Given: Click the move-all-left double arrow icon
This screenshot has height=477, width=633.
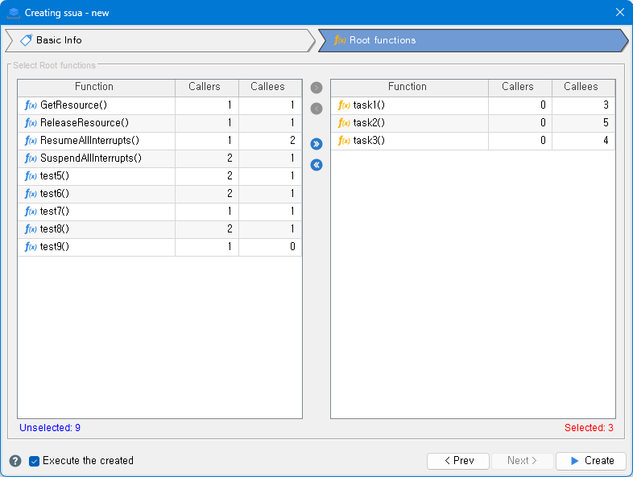Looking at the screenshot, I should coord(316,165).
